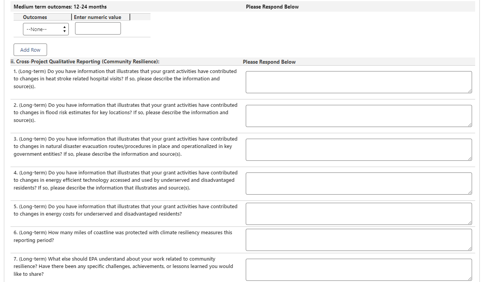
Task: Grab resize handle of evacuation routes text area
Action: [470, 158]
